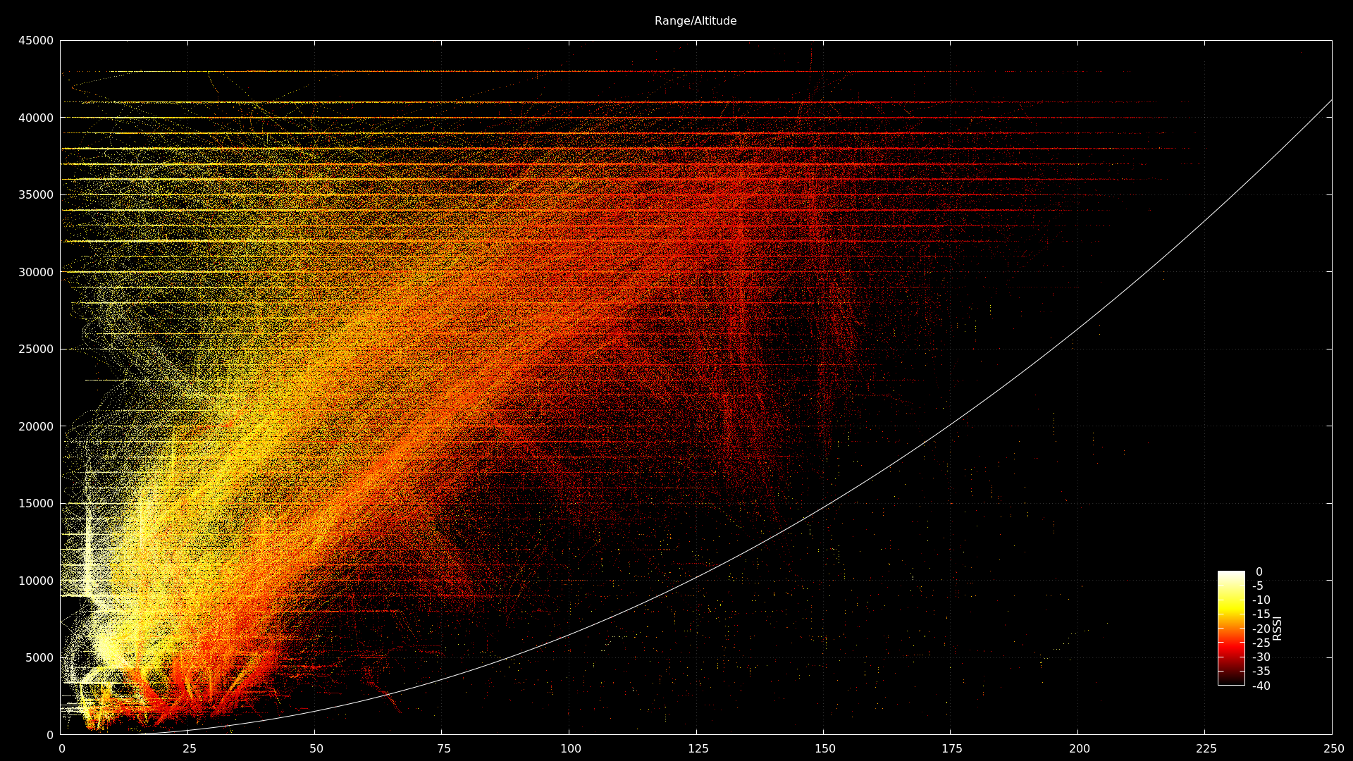Click the 175 range tick label

pyautogui.click(x=951, y=748)
